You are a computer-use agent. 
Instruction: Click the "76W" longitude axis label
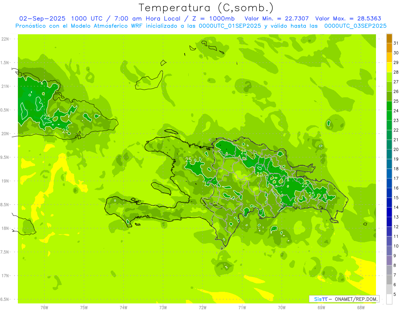44,308
